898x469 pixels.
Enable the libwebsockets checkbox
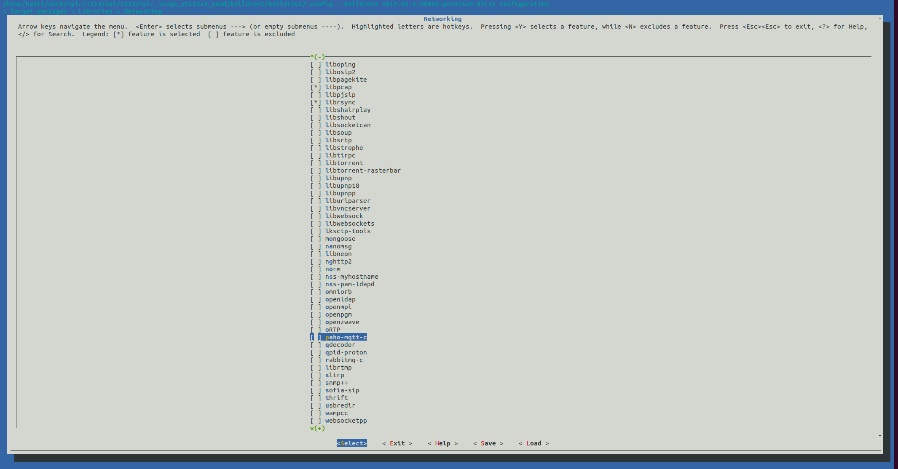tap(316, 224)
